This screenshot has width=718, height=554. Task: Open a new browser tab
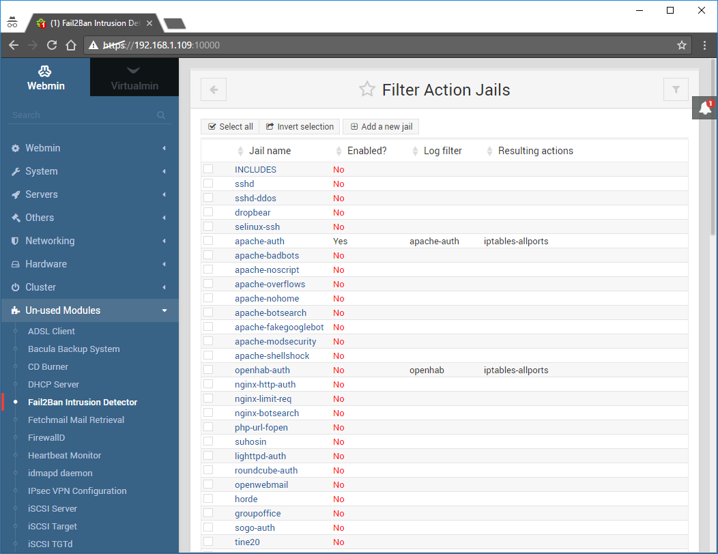click(175, 23)
